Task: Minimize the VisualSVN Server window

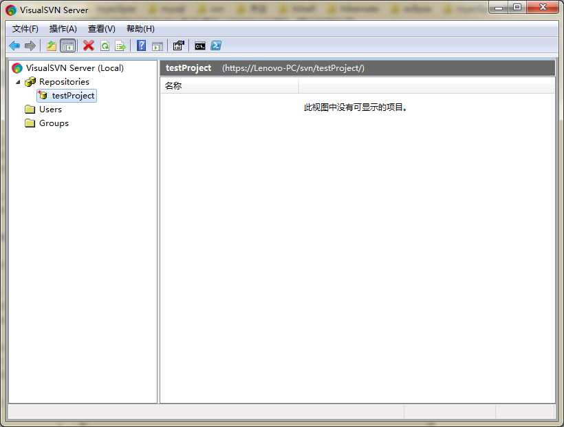Action: [499, 8]
